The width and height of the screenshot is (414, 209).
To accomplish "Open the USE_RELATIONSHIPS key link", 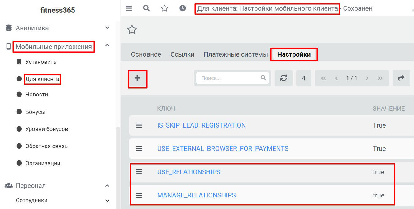I will (189, 172).
